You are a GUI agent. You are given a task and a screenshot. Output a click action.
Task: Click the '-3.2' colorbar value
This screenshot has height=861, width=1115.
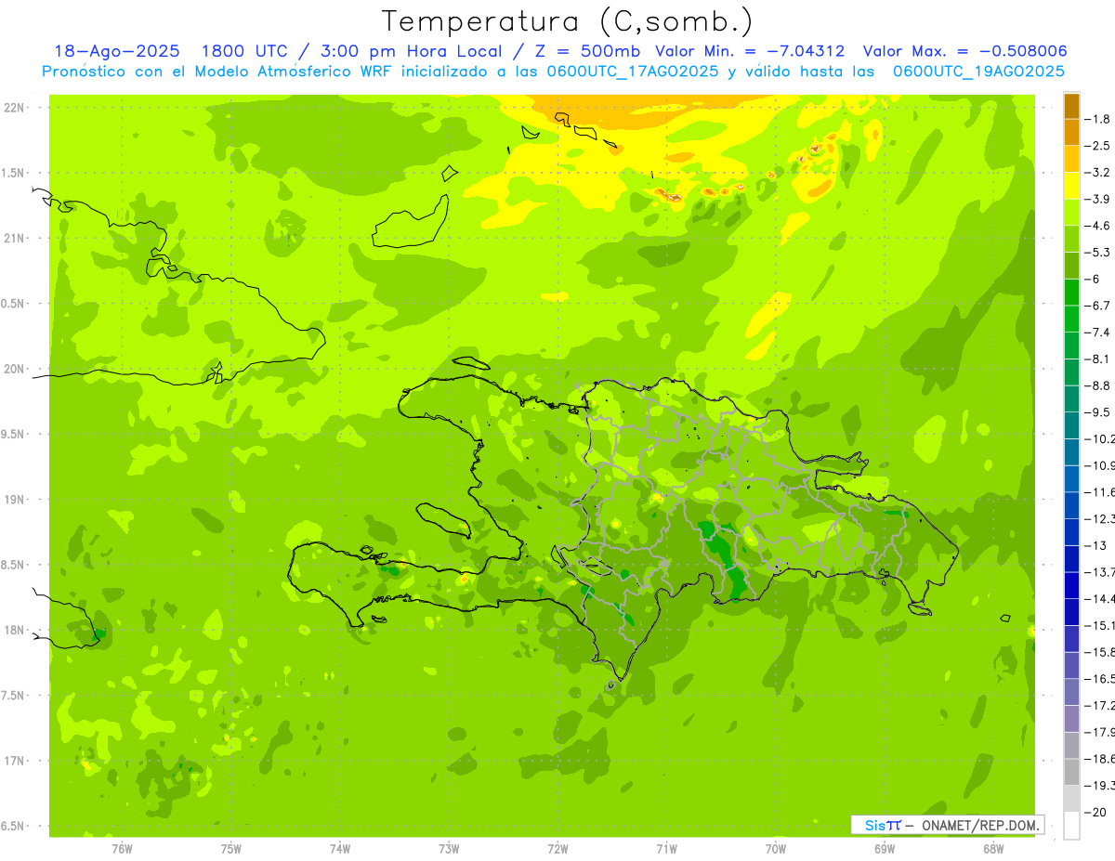1098,173
